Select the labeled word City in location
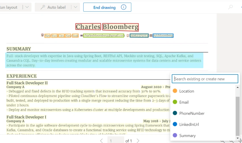The width and height of the screenshot is (242, 143). pyautogui.click(x=61, y=36)
